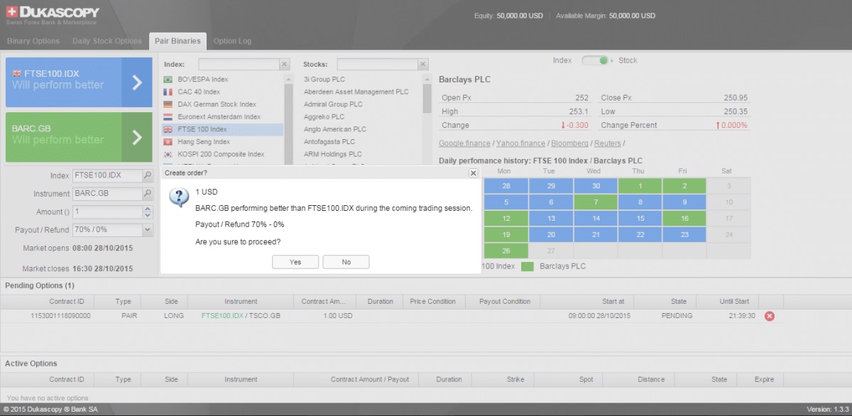Select DAX German Stock Index in list

pos(217,104)
